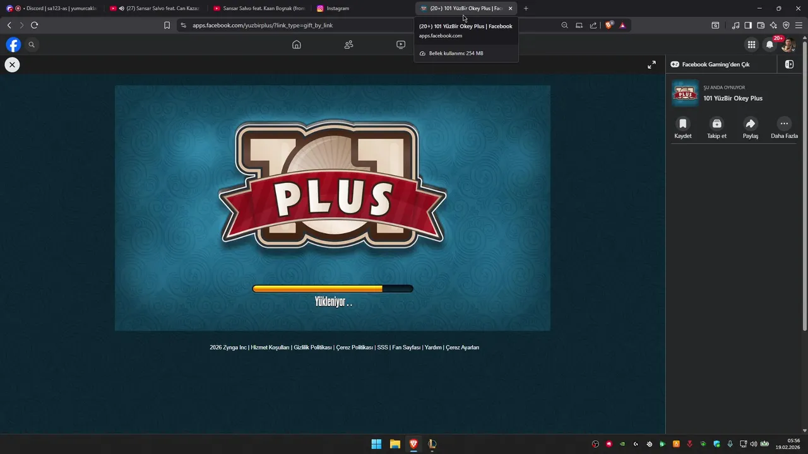Open the volume speaker tray icon

[x=754, y=444]
